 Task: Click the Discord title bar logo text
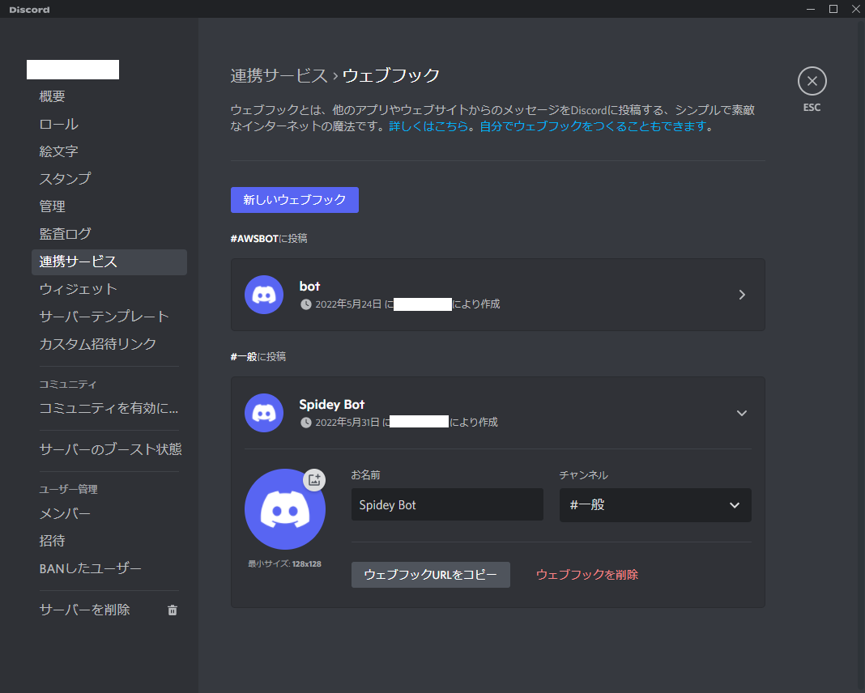pos(29,10)
